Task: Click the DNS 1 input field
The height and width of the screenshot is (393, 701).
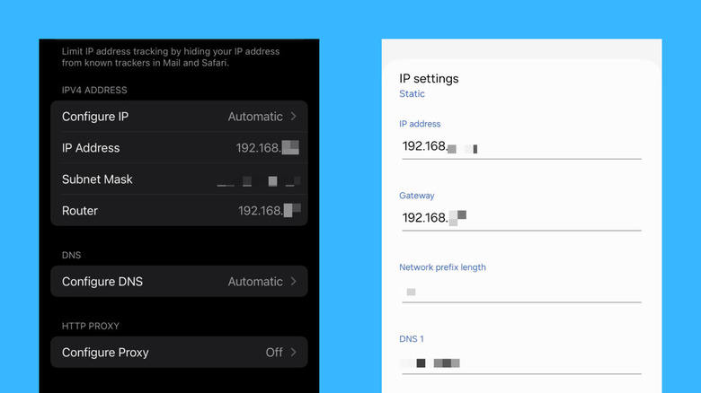Action: pyautogui.click(x=521, y=362)
